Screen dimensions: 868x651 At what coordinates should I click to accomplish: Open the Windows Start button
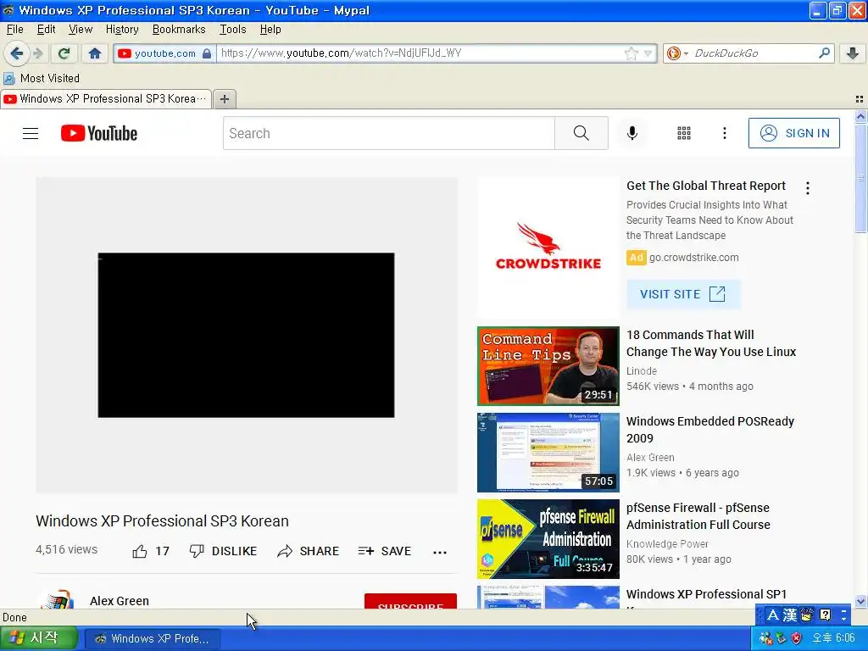pyautogui.click(x=37, y=638)
